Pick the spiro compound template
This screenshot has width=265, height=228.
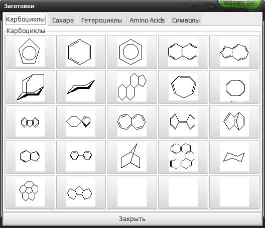click(81, 122)
